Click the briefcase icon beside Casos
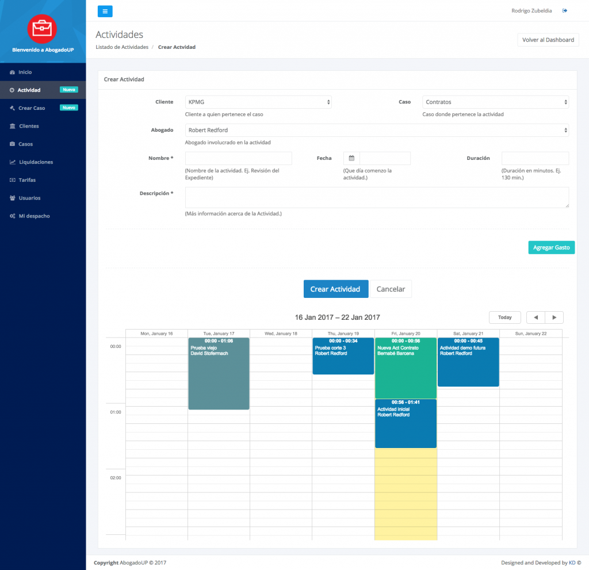589x570 pixels. coord(13,144)
